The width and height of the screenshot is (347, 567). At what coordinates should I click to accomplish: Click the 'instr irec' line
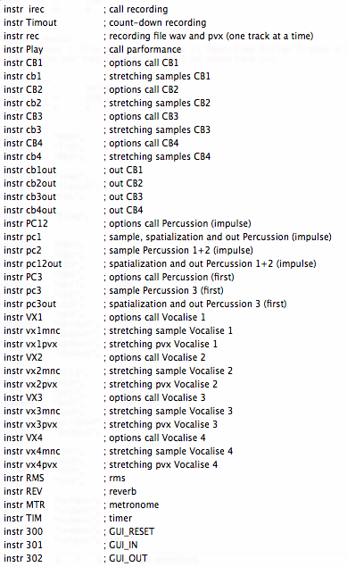click(x=24, y=9)
